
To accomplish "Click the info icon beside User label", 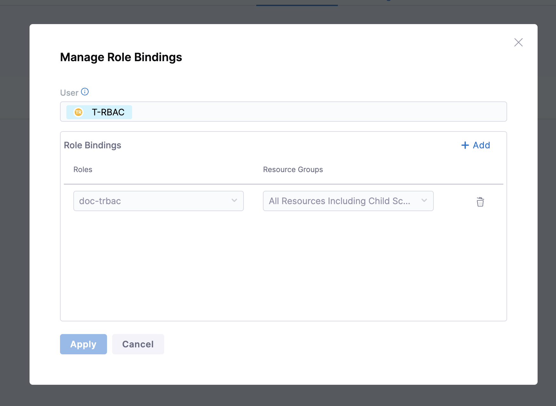I will point(85,92).
